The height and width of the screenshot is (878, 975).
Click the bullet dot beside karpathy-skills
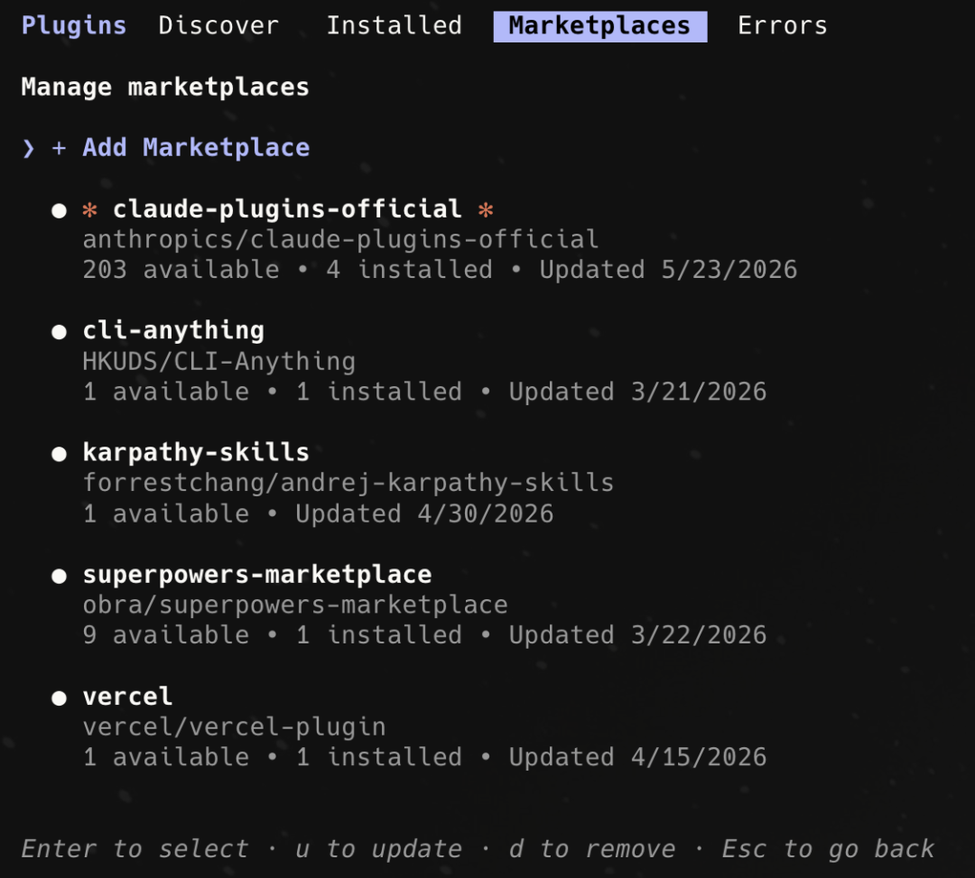(59, 454)
